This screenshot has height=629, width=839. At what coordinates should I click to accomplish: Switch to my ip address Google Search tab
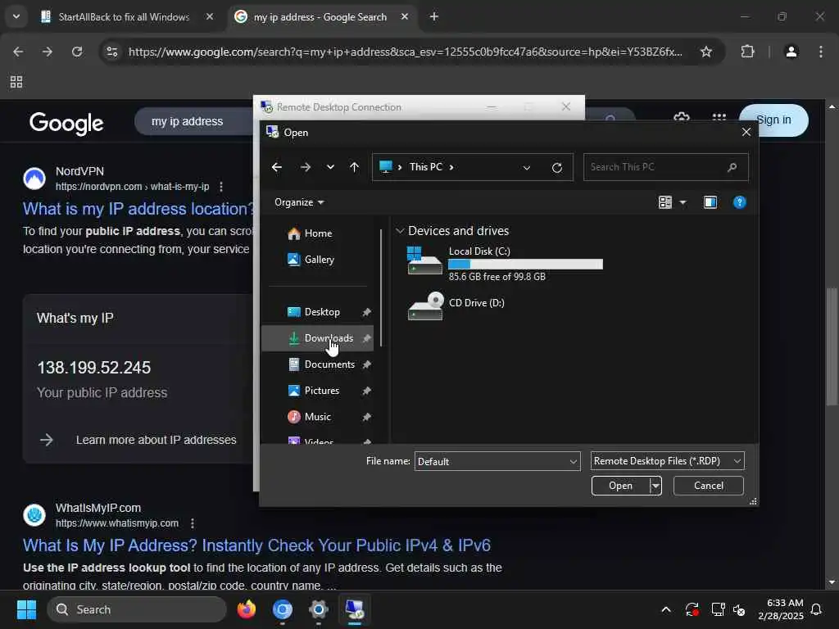320,17
